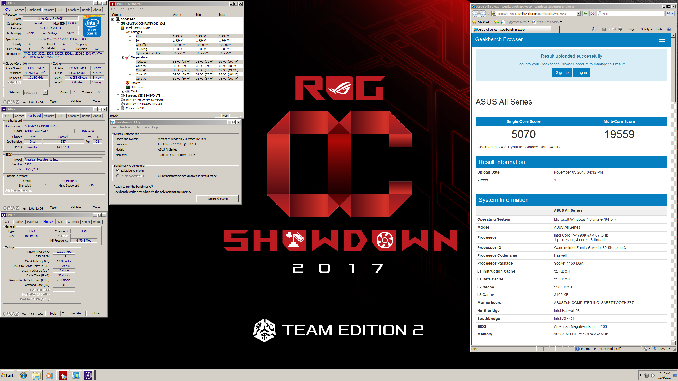The image size is (678, 381).
Task: Open the SPD tab in middle CPU-Z window
Action: point(61,116)
